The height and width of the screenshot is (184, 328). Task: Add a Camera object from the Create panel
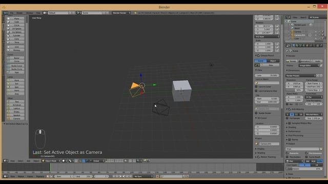coord(15,119)
